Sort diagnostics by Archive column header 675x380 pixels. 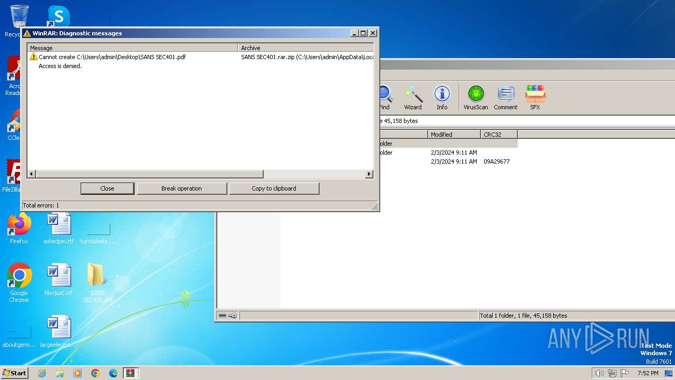(x=306, y=47)
